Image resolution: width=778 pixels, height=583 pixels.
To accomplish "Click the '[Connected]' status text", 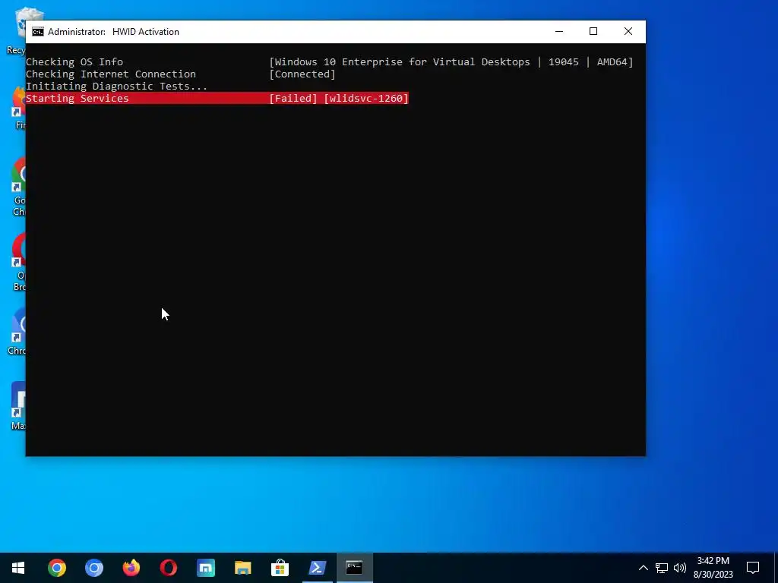I will [x=302, y=74].
